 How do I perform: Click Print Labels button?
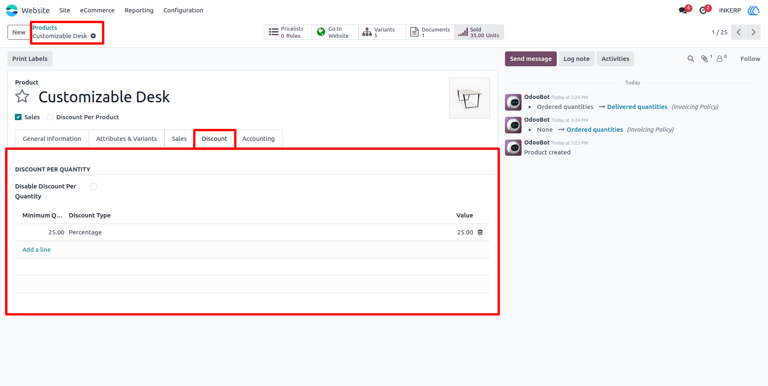[30, 59]
